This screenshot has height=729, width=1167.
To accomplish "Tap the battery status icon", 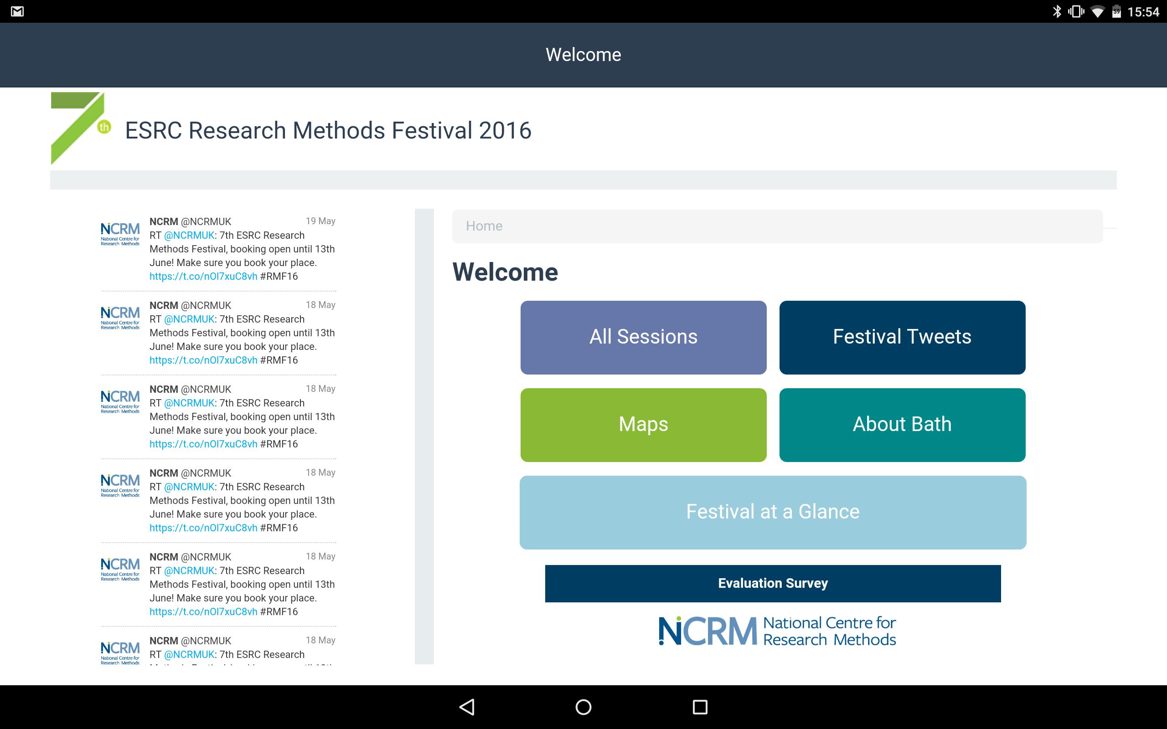I will point(1116,11).
